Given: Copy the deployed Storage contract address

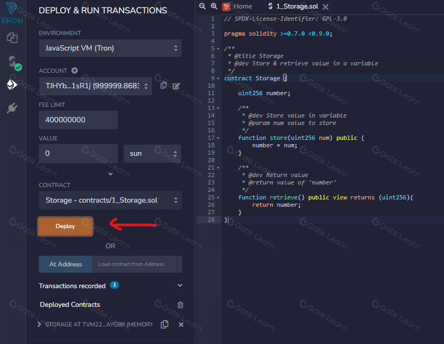Looking at the screenshot, I should tap(165, 324).
